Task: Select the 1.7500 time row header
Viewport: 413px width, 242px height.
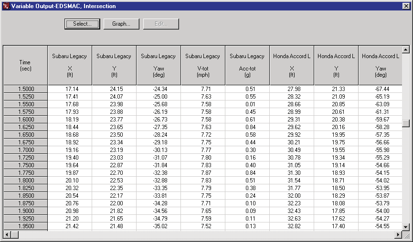Action: 25,165
